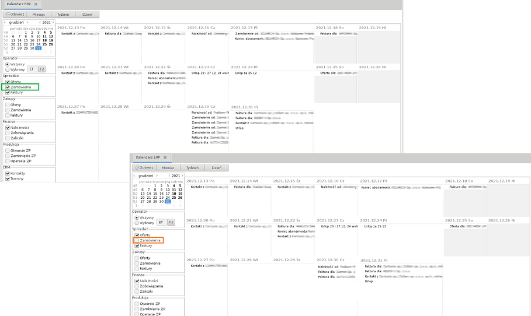Enable Zakupy Oferty checkbox in upper window

tap(8, 105)
